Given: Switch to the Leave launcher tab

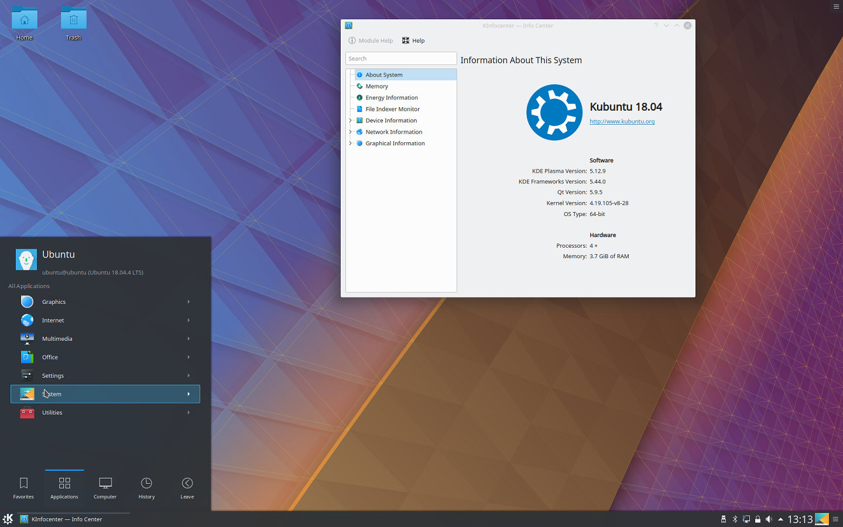Looking at the screenshot, I should pos(187,488).
